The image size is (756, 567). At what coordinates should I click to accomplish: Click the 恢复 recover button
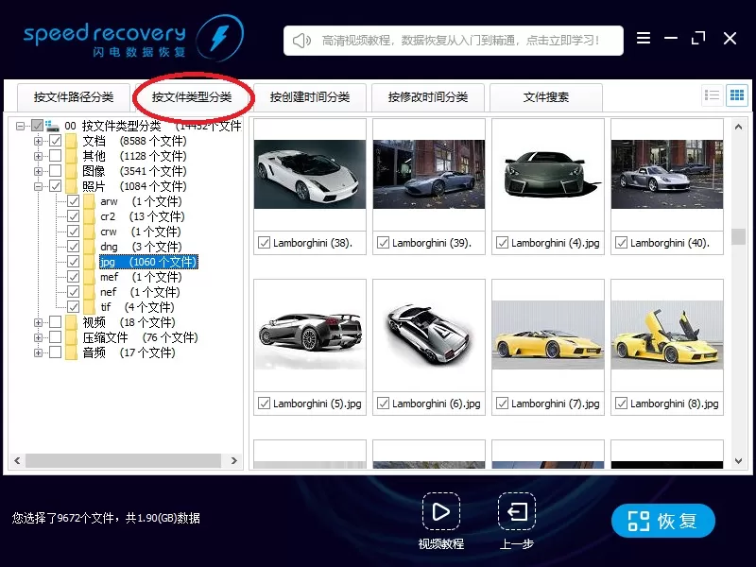663,521
